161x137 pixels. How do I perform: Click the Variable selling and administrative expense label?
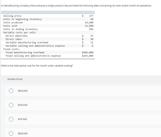coord(35,46)
